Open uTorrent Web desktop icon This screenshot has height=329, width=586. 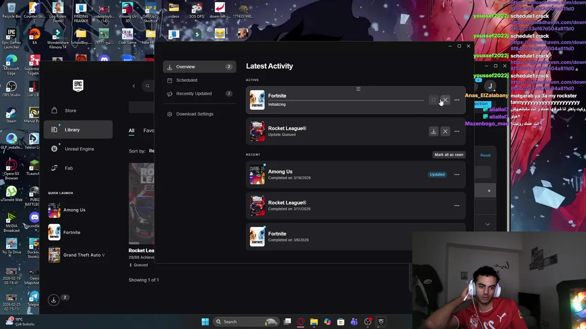[11, 194]
